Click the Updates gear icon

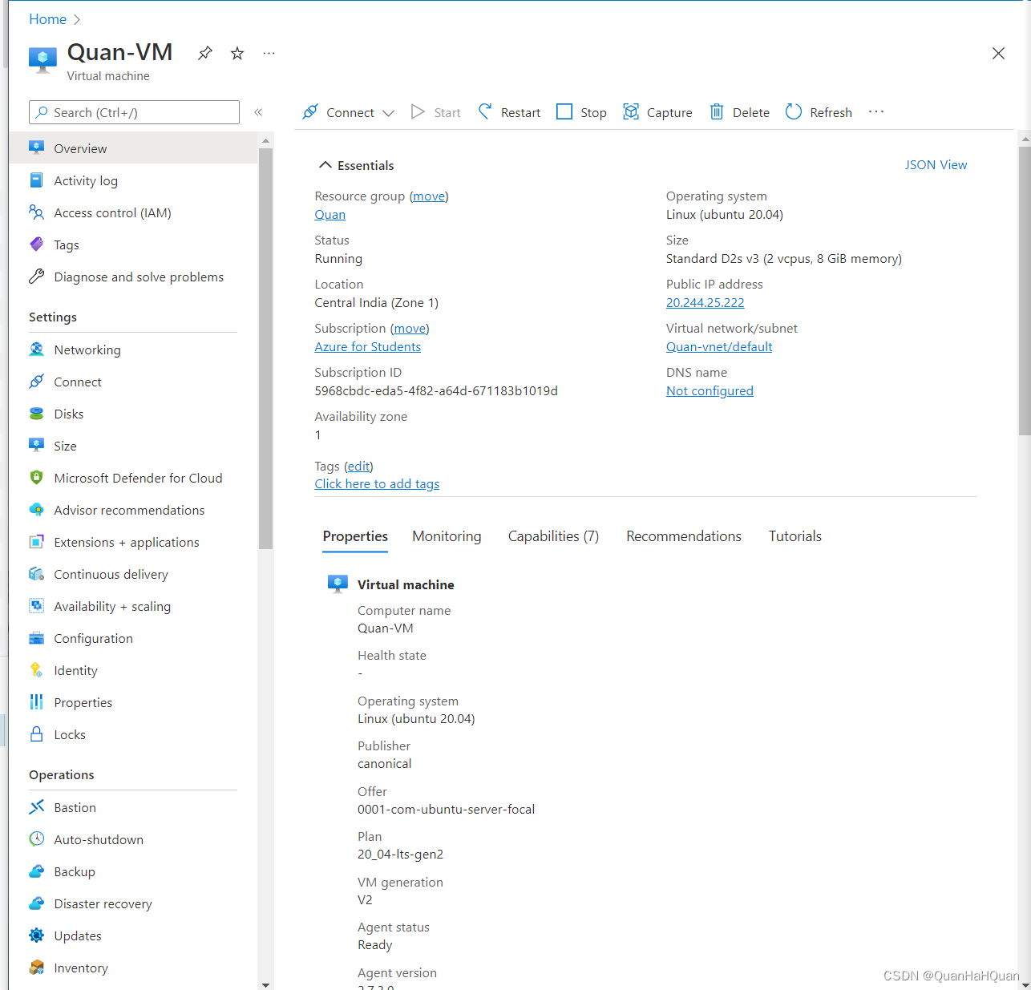pyautogui.click(x=36, y=935)
